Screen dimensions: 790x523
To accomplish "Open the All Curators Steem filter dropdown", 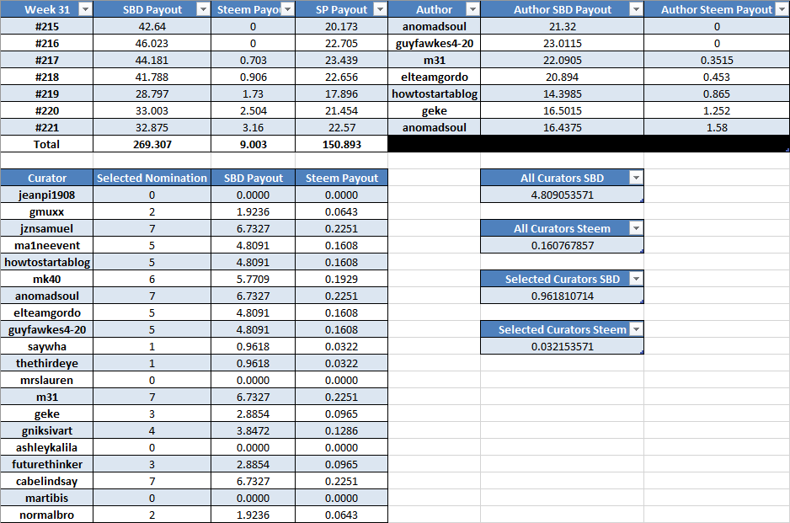I will click(x=637, y=229).
